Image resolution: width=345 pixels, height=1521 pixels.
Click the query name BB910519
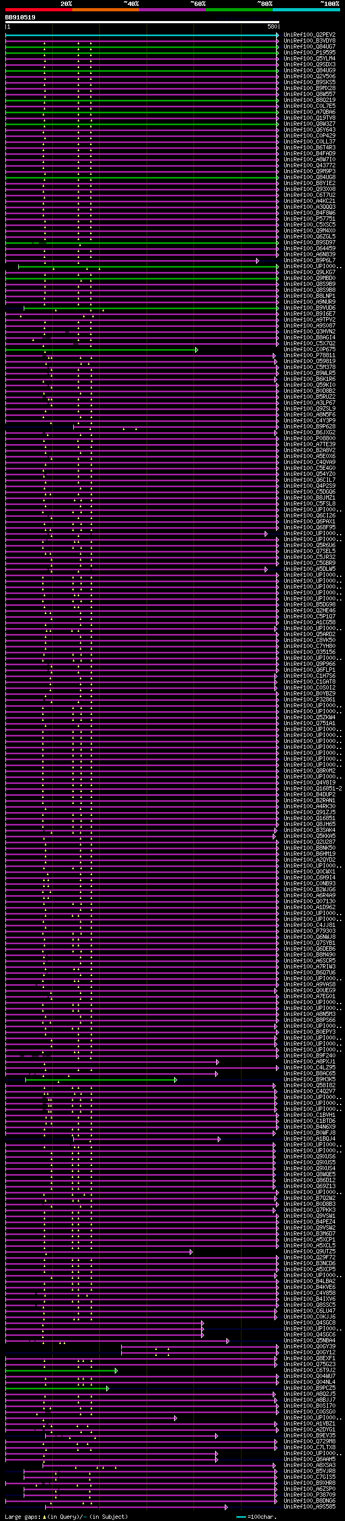pyautogui.click(x=20, y=18)
